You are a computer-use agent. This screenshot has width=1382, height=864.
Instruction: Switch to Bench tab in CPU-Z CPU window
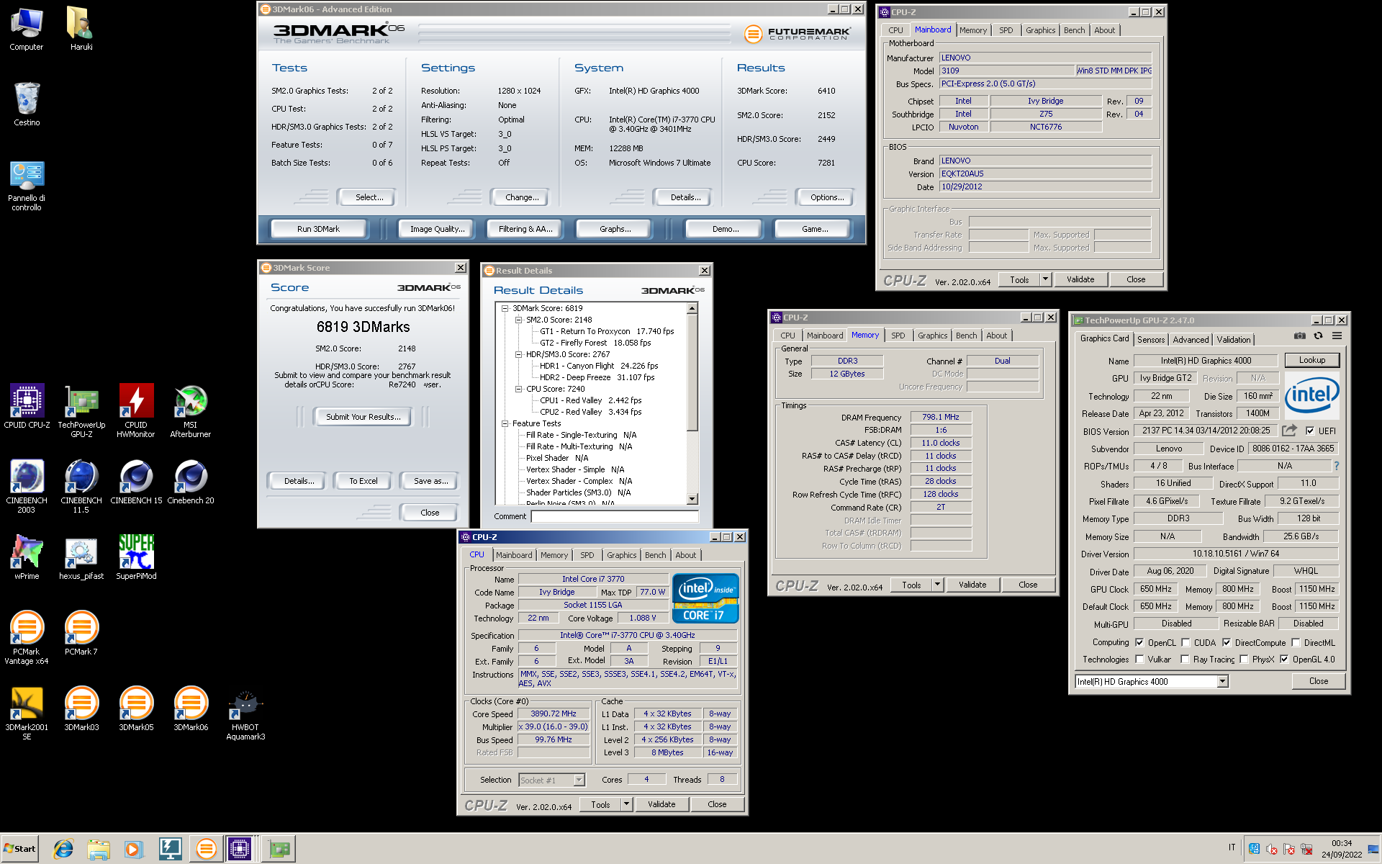click(x=655, y=555)
